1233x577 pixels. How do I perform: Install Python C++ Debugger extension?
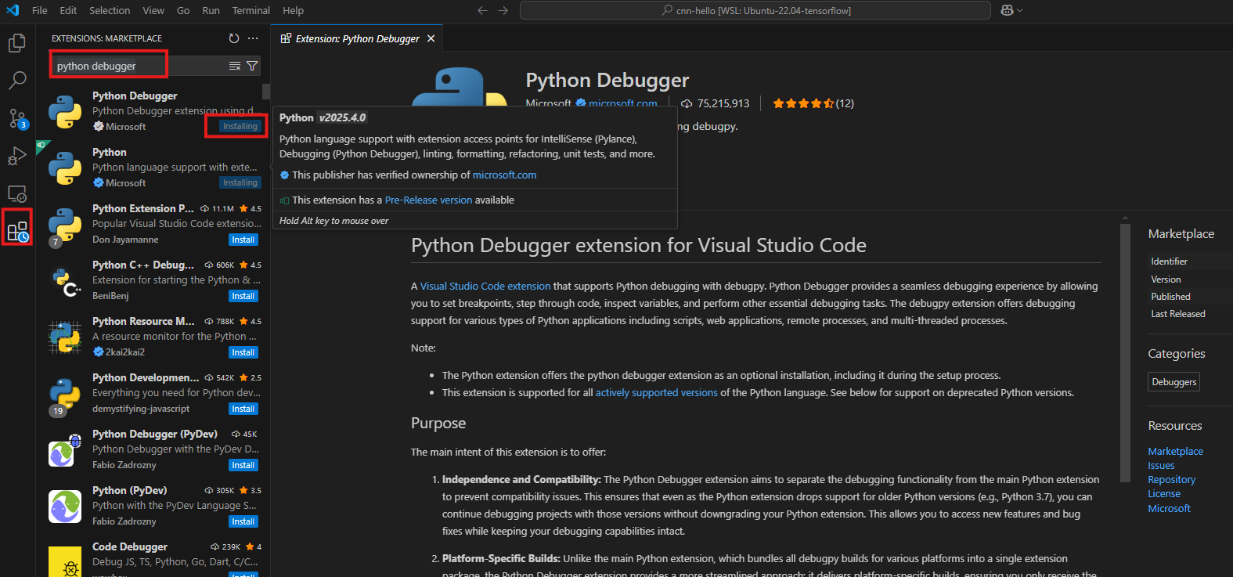tap(243, 296)
